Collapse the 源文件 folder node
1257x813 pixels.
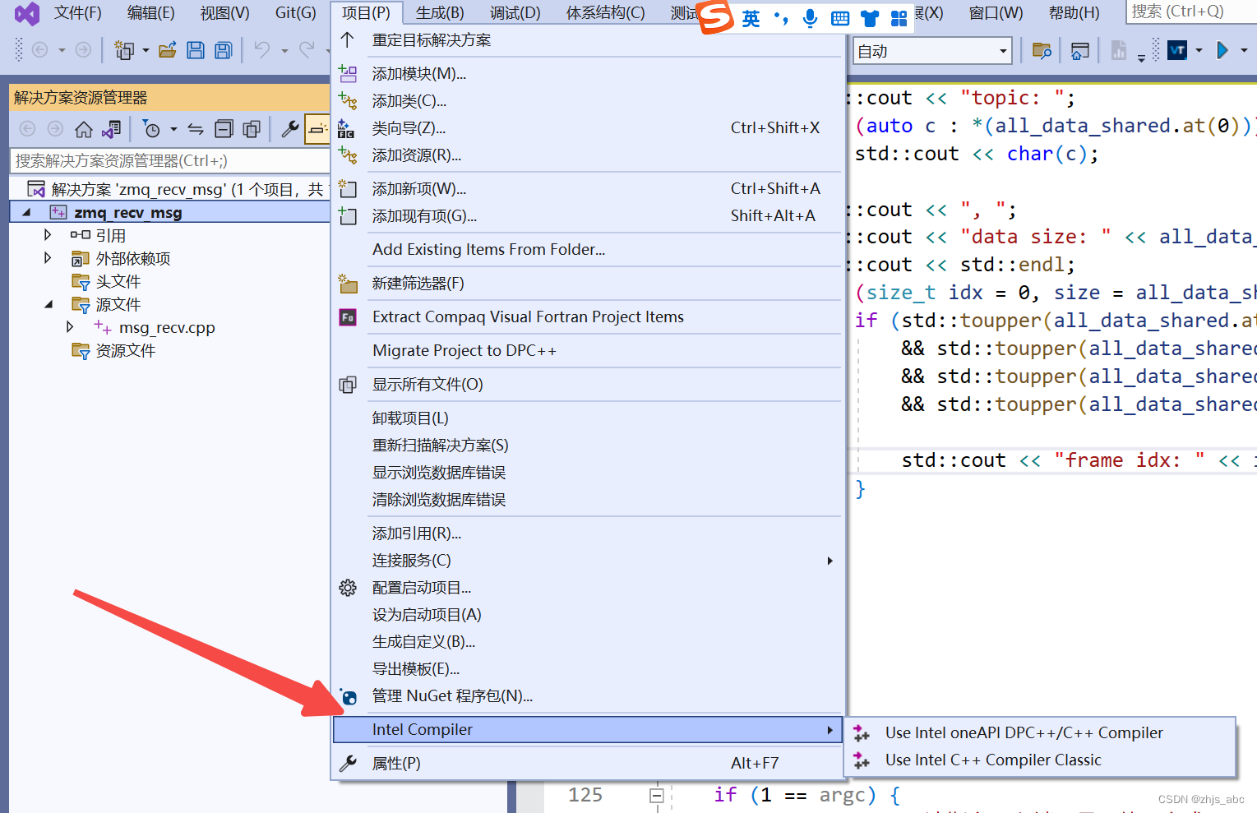(49, 304)
